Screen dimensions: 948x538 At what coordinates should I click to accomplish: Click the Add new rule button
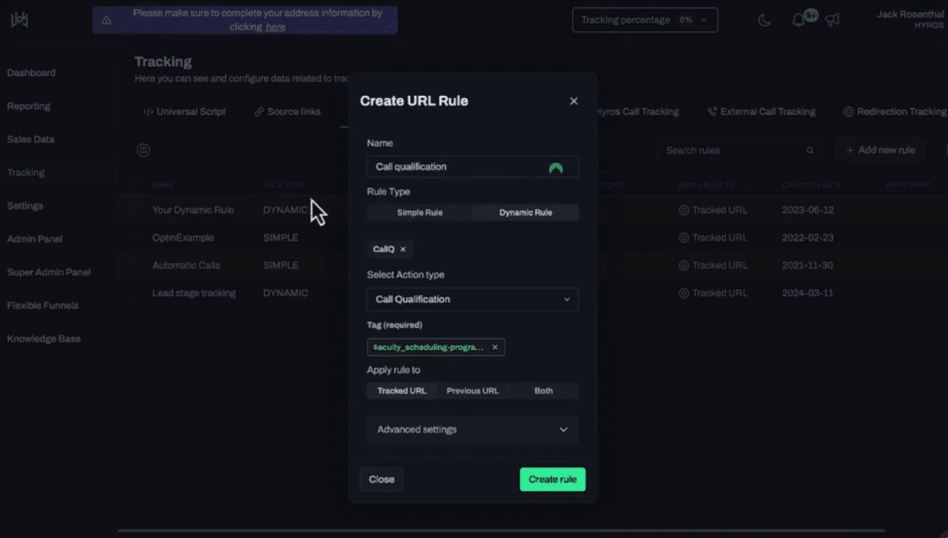click(x=880, y=151)
